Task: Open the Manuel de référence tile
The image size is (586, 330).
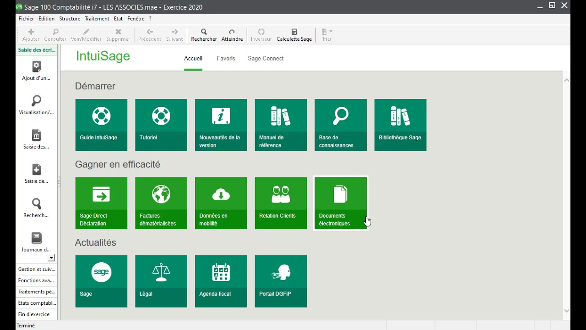Action: (x=281, y=125)
